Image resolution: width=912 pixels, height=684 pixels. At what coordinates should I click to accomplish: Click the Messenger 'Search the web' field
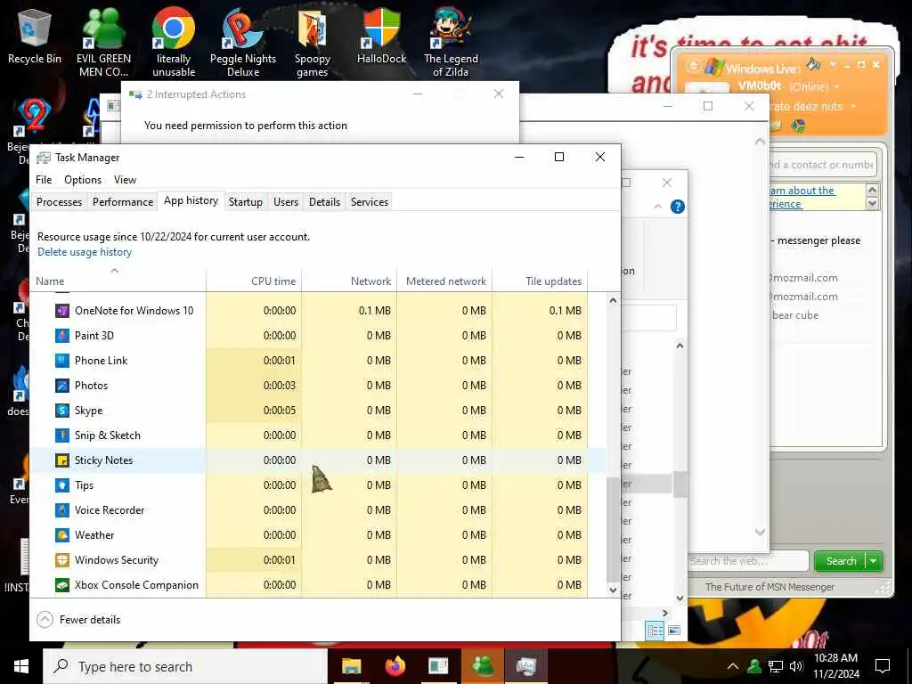pyautogui.click(x=748, y=561)
